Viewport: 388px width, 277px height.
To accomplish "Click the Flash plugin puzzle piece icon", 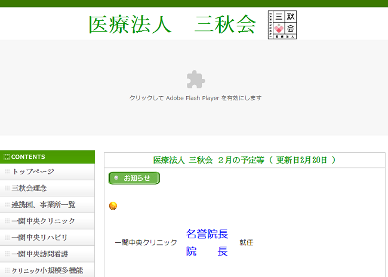I will tap(196, 79).
